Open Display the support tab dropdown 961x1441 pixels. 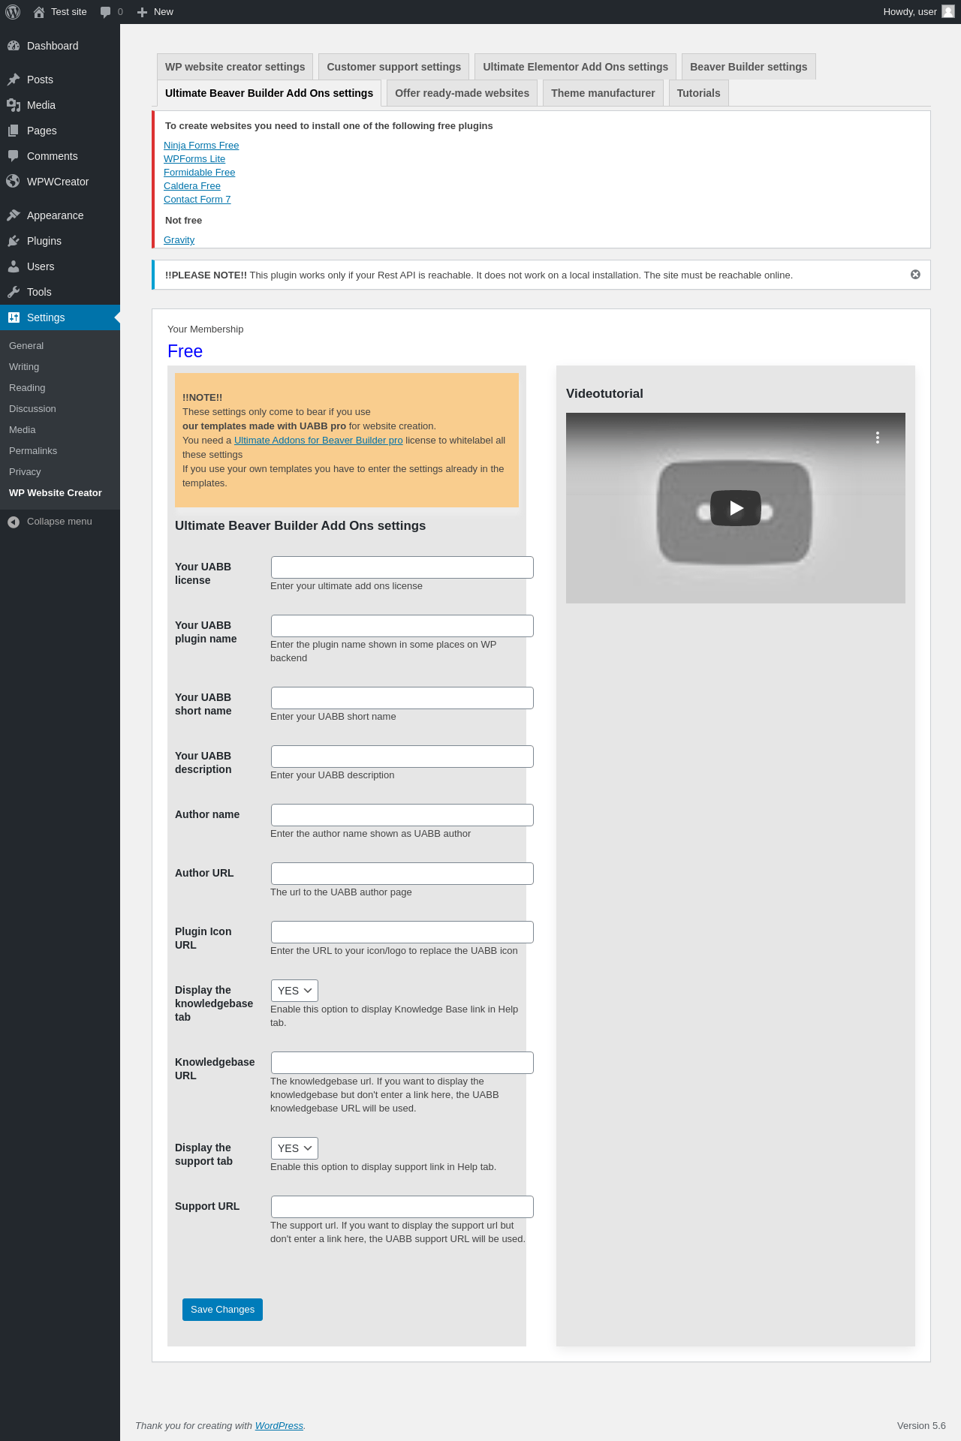[294, 1148]
